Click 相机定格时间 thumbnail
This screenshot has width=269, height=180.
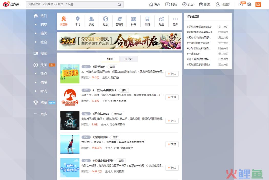pyautogui.click(x=70, y=168)
